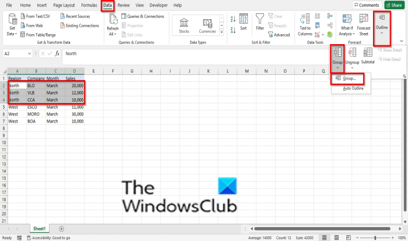Viewport: 408px width, 241px height.
Task: Sort Z to A descending
Action: pos(233,30)
